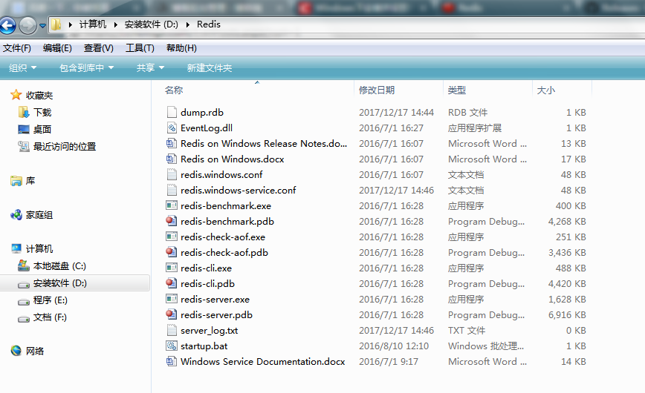Select the dump.rdb file icon
The height and width of the screenshot is (393, 645).
[x=172, y=112]
